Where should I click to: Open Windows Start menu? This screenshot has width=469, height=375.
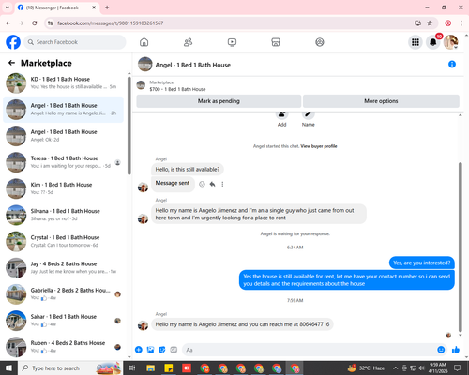(8, 368)
